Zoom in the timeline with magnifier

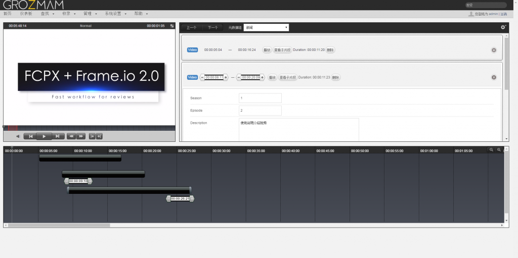click(499, 150)
